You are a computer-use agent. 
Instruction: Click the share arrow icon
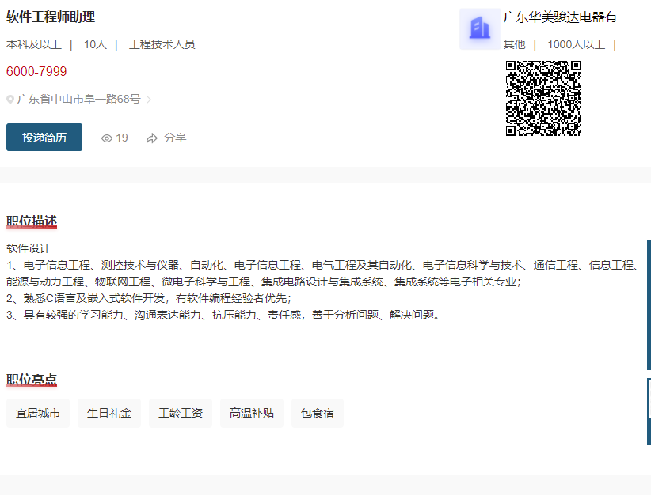152,138
